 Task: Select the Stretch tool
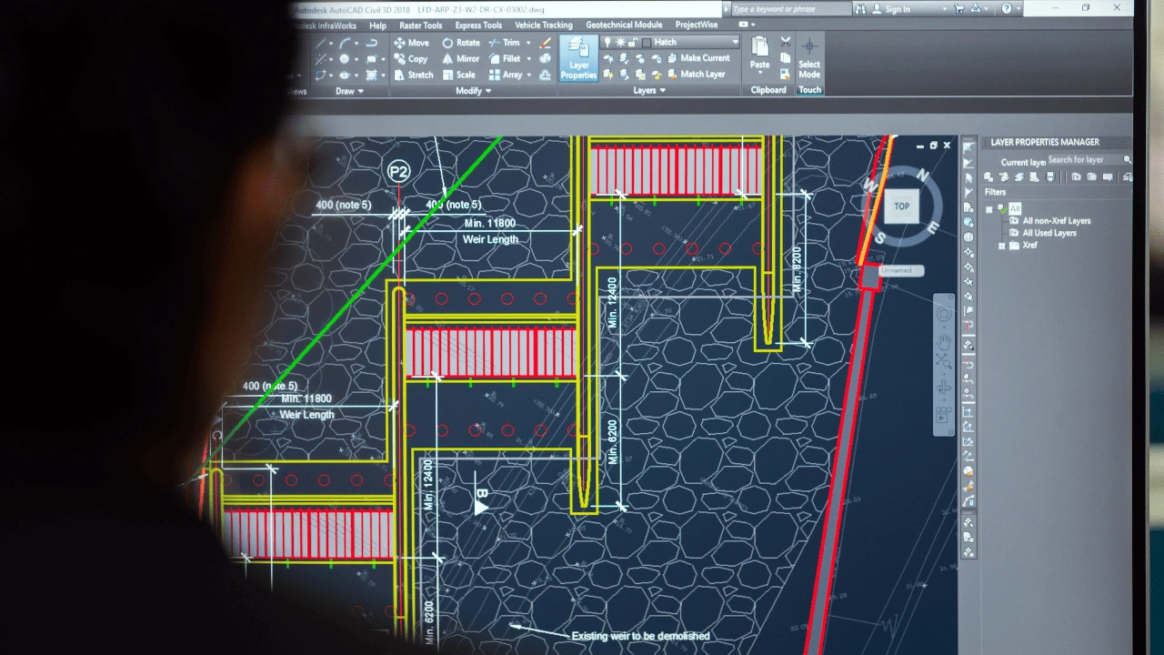(x=413, y=75)
